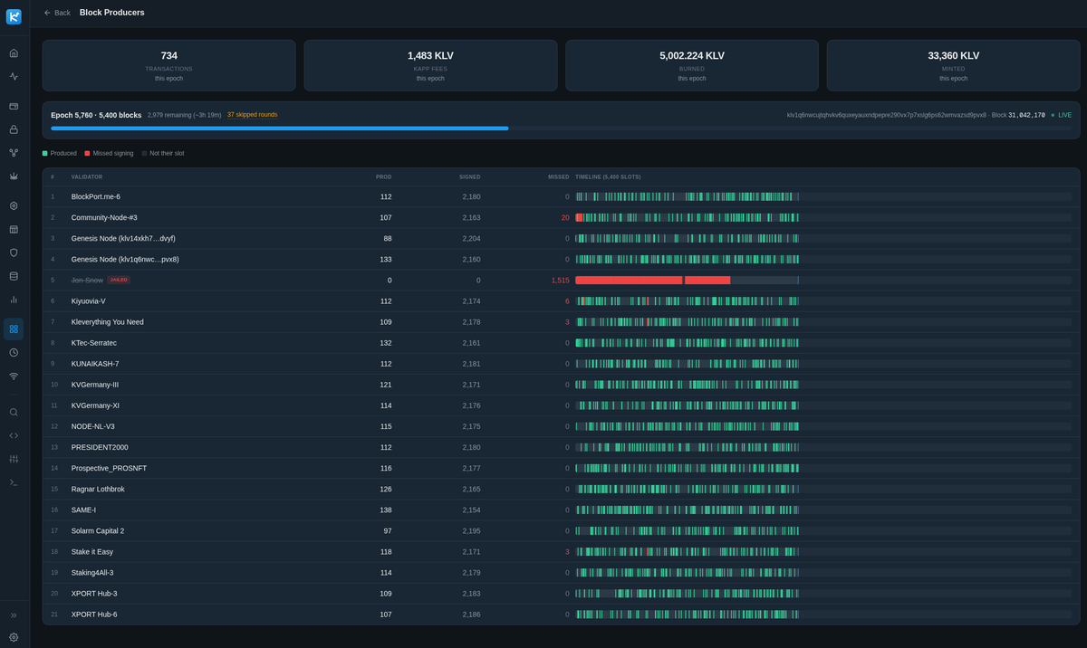This screenshot has width=1087, height=648.
Task: Open the bar chart icon in sidebar
Action: 14,300
